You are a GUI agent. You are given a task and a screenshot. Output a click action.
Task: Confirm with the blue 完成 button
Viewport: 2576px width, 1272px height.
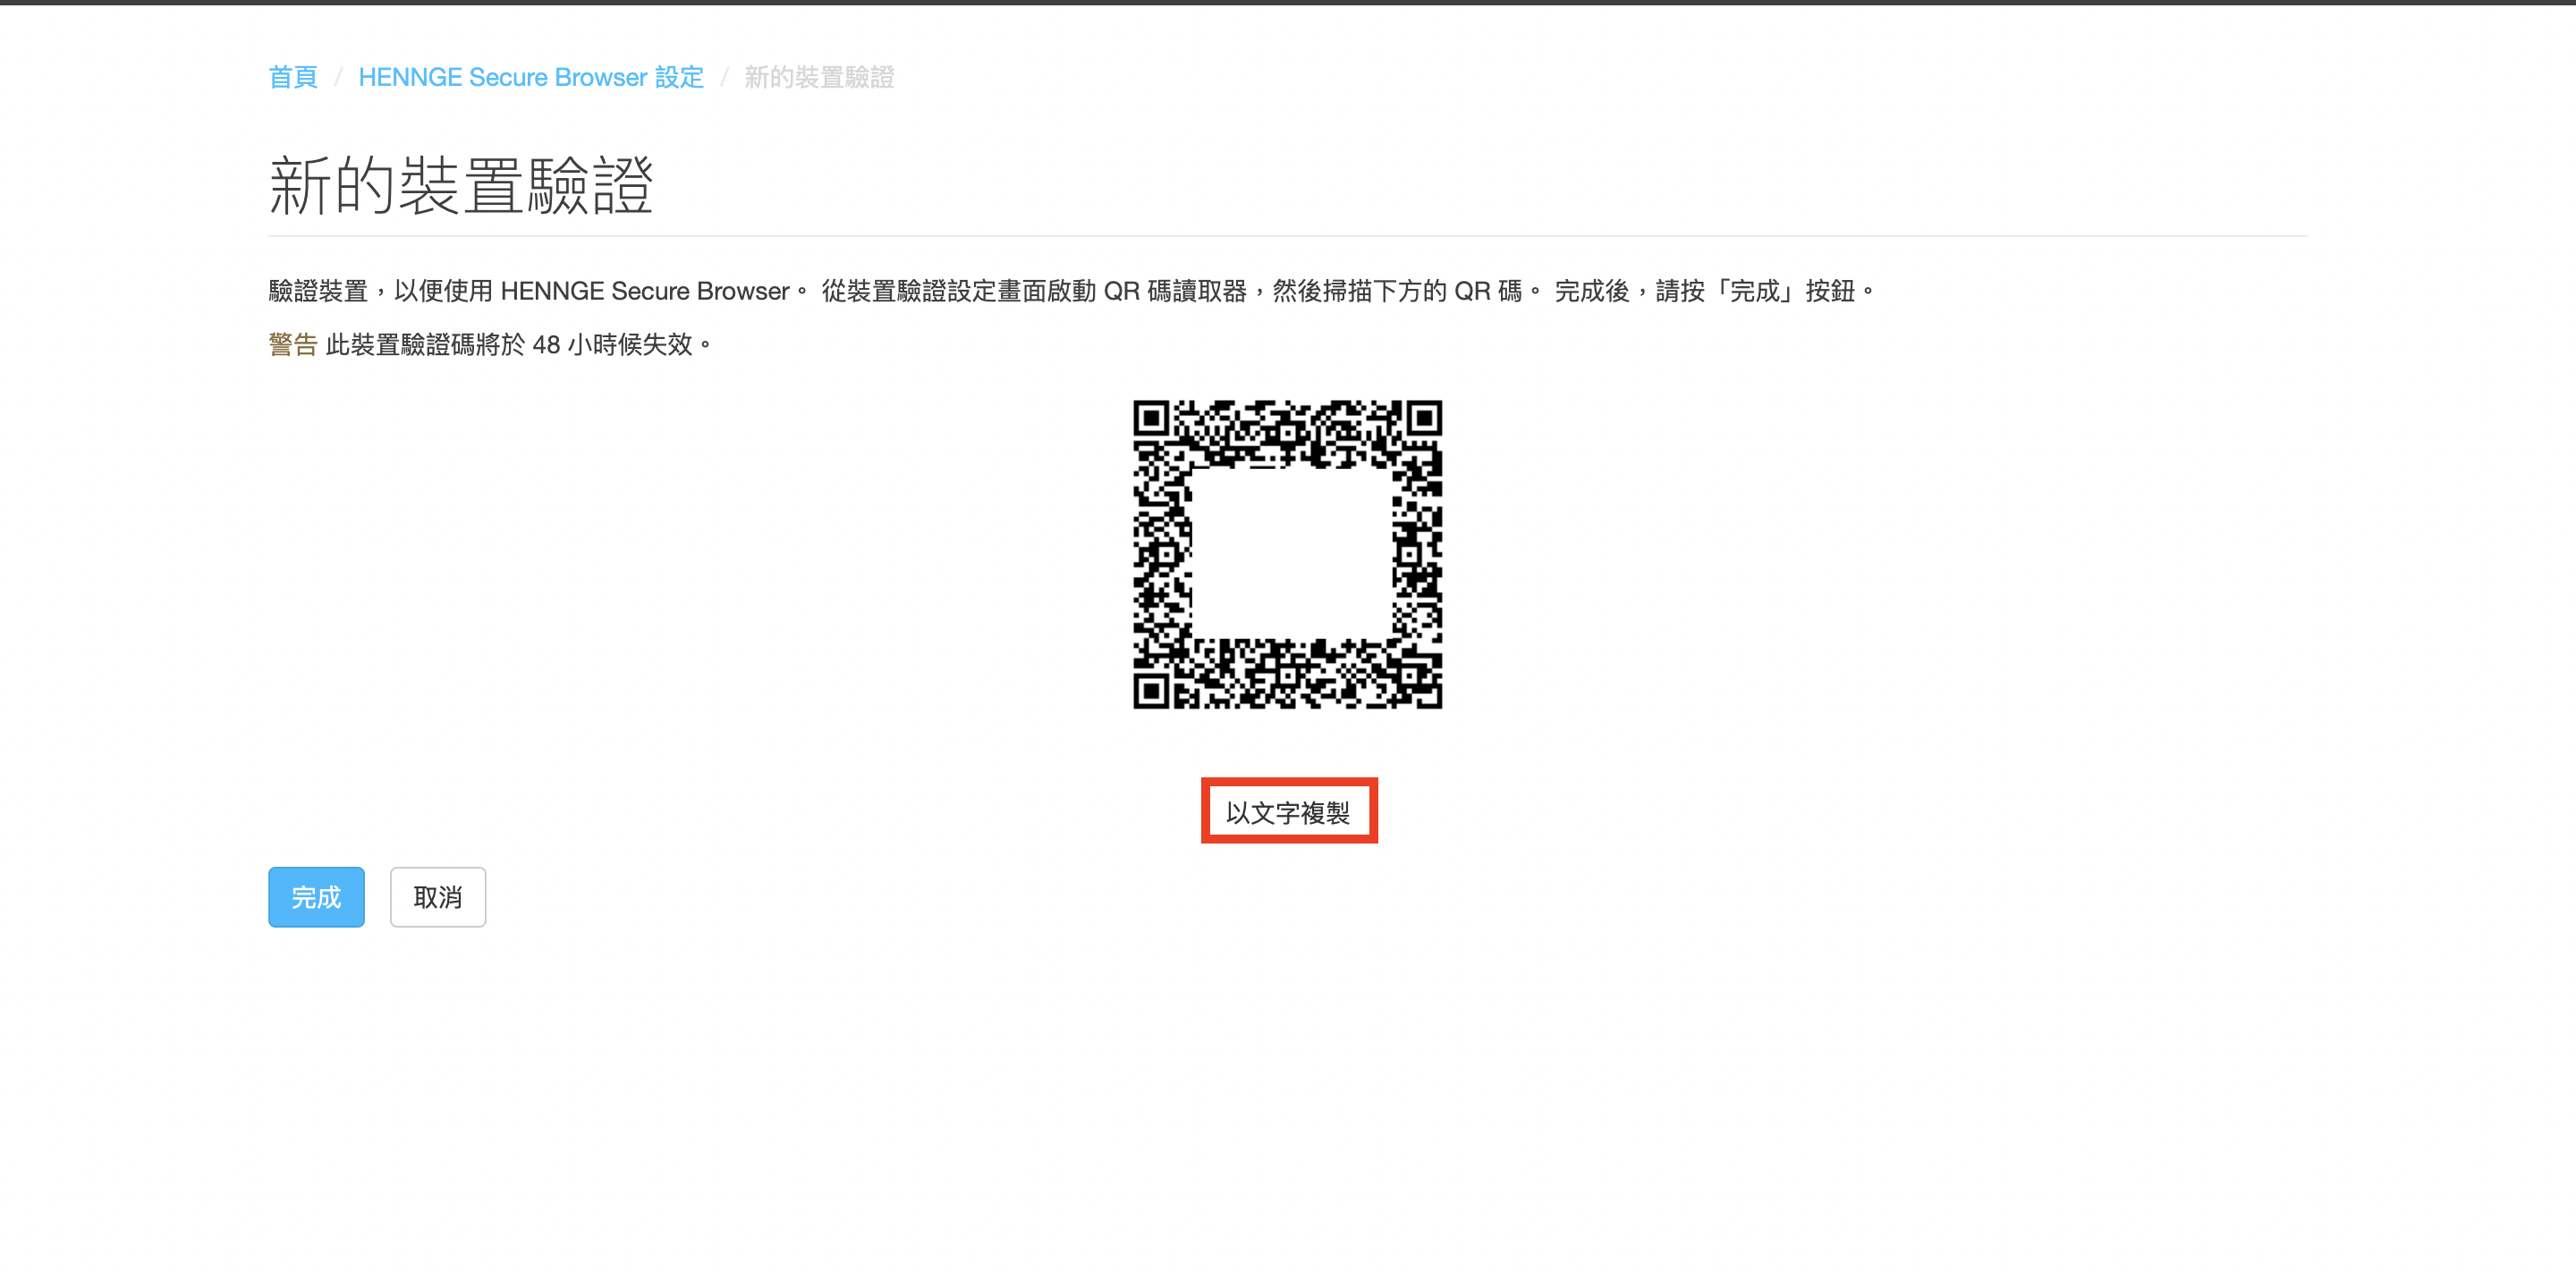[316, 897]
